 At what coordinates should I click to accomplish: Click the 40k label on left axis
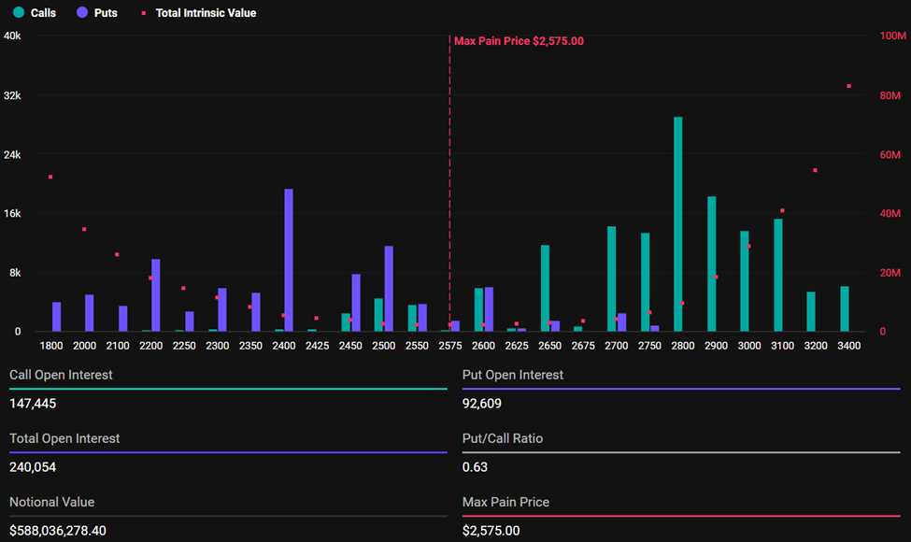tap(13, 36)
